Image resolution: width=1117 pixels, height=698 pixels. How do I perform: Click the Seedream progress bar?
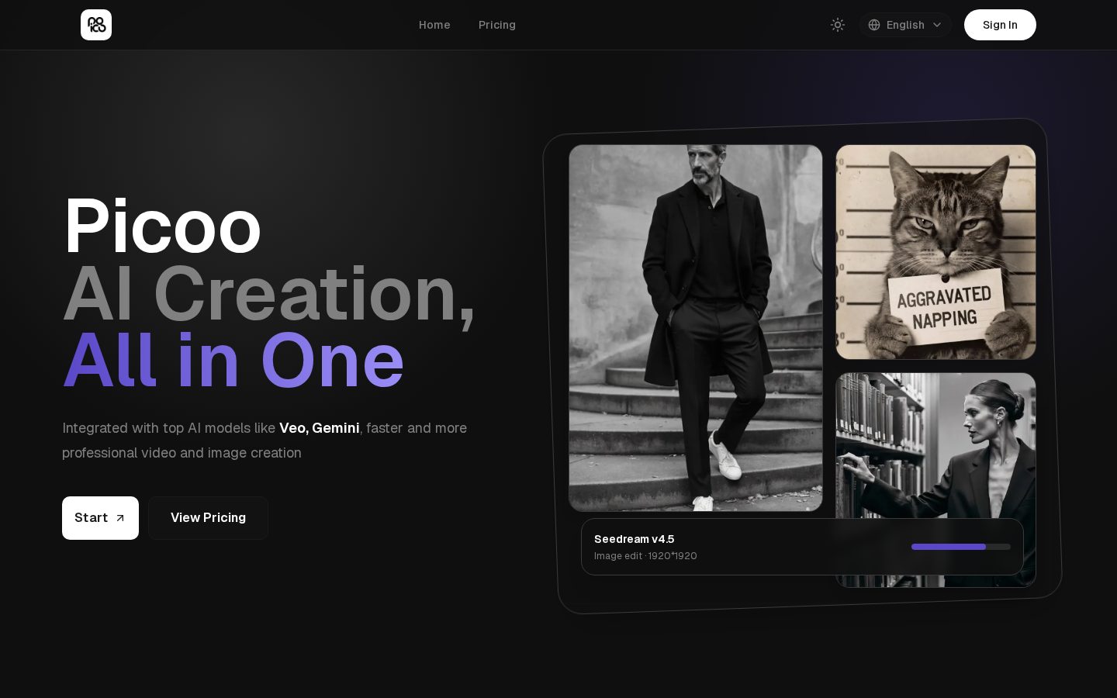tap(960, 547)
